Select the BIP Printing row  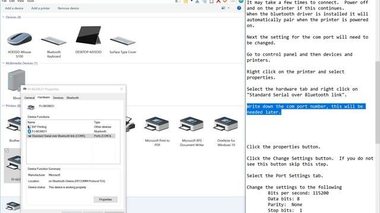[x=71, y=127]
